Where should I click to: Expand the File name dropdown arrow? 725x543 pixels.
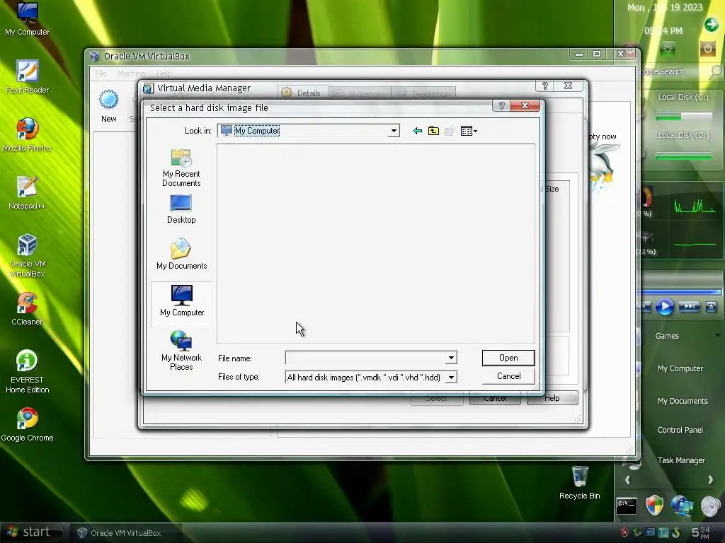451,357
